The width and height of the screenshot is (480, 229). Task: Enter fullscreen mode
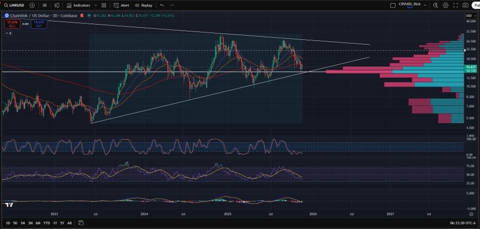pyautogui.click(x=455, y=5)
